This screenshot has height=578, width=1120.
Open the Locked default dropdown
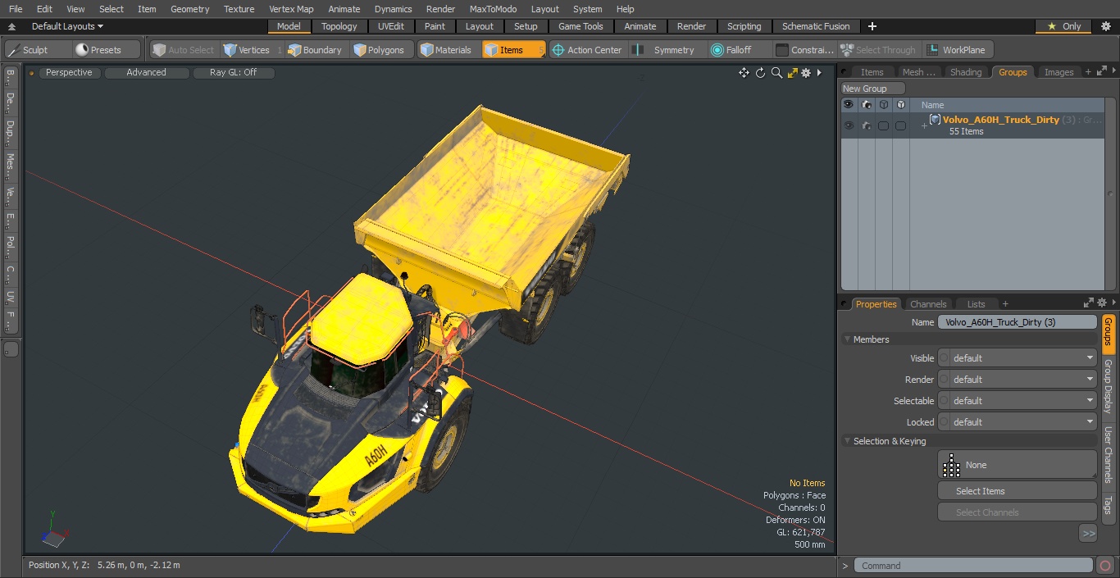coord(1022,422)
